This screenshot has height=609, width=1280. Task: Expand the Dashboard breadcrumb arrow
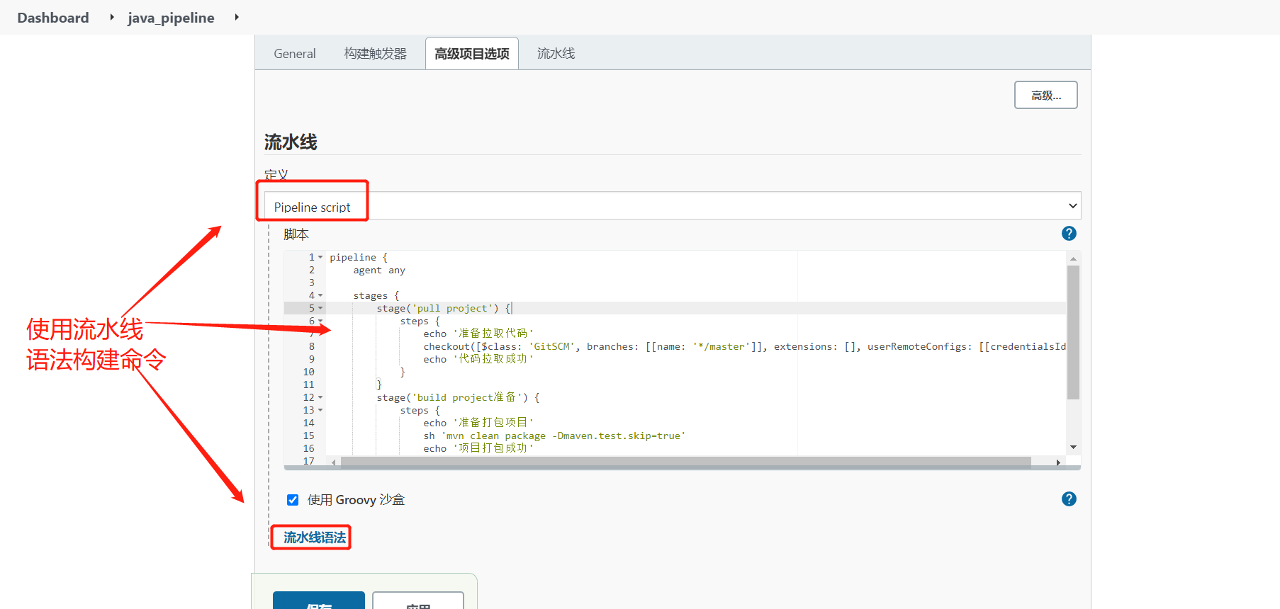coord(111,17)
